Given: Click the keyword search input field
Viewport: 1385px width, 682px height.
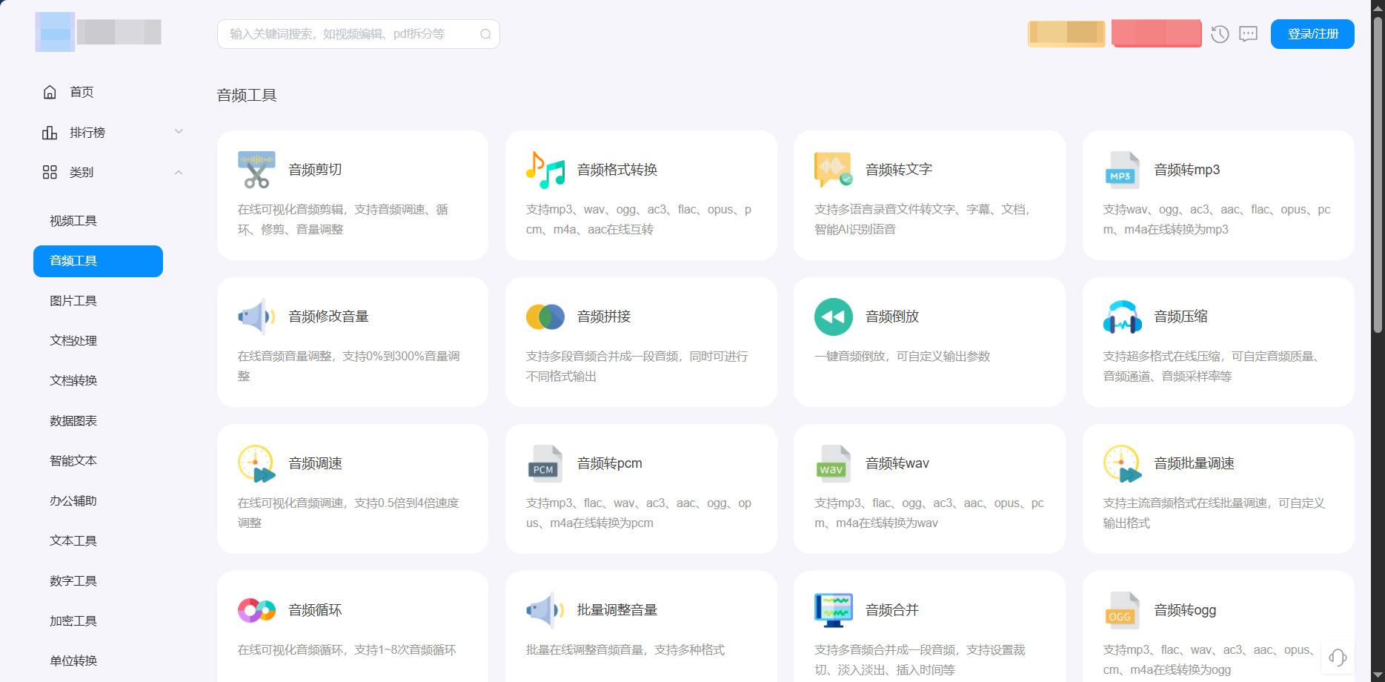Looking at the screenshot, I should point(358,34).
